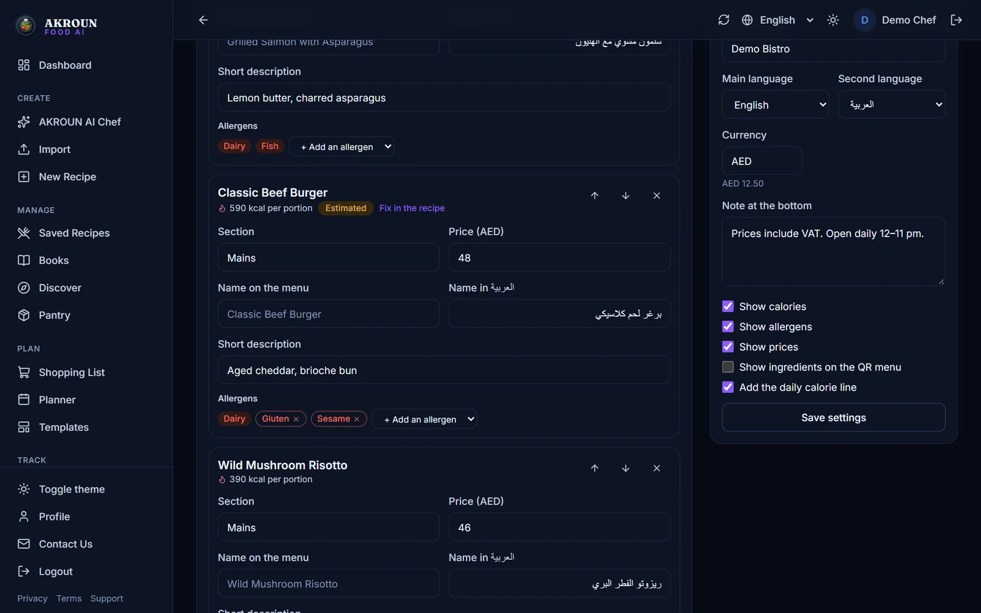This screenshot has height=613, width=981.
Task: Open Add an allergen for Grilled Salmon
Action: 342,147
